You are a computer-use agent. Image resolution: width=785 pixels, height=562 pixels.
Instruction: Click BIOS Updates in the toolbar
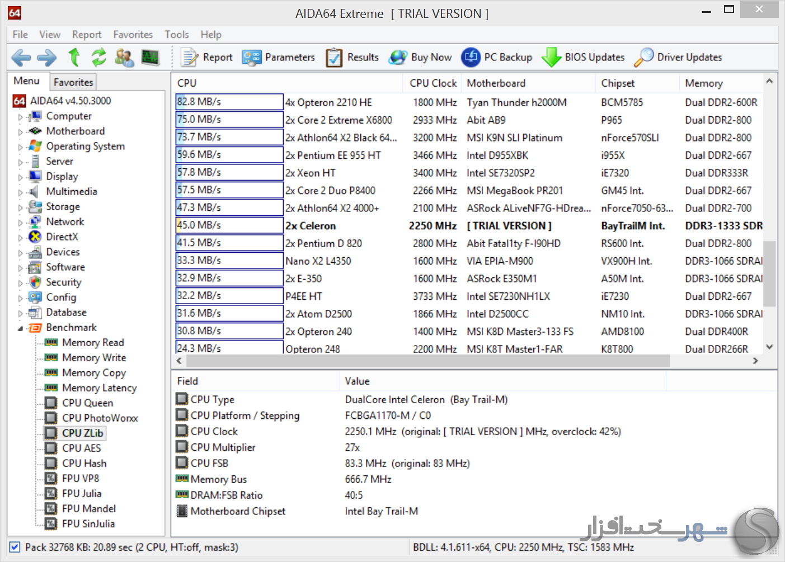[x=583, y=57]
